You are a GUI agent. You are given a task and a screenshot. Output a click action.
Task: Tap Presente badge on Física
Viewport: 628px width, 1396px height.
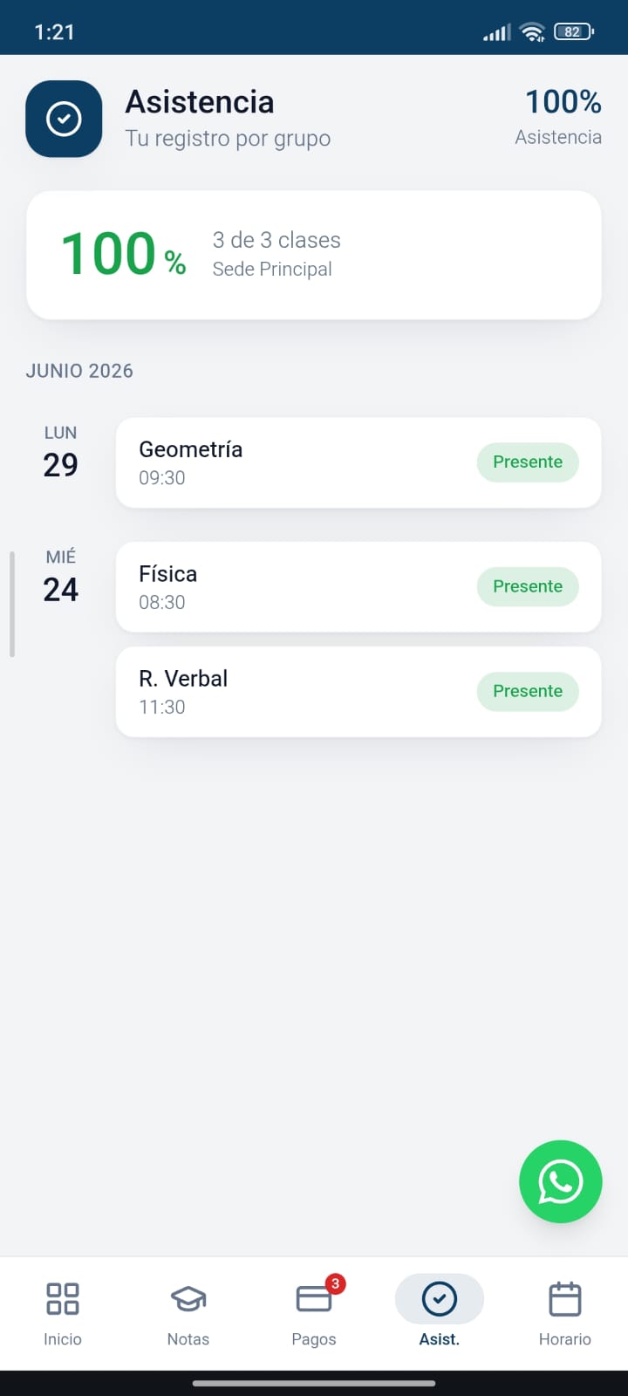point(528,586)
